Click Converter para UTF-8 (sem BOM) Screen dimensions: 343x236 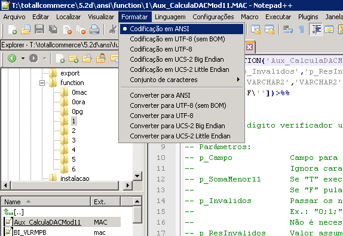coord(182,105)
